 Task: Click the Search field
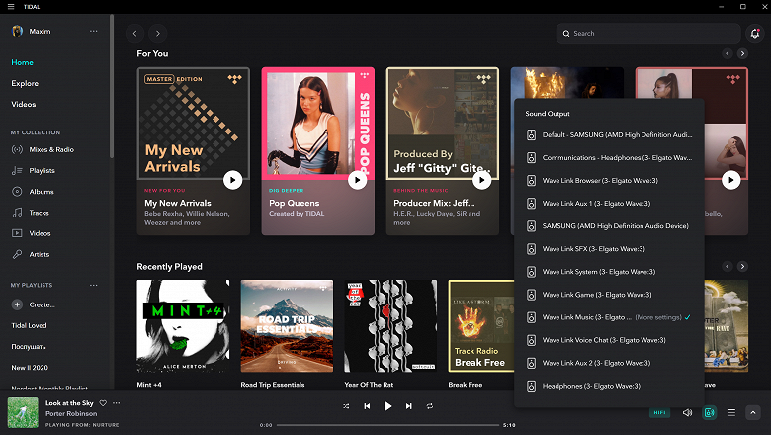pos(648,33)
